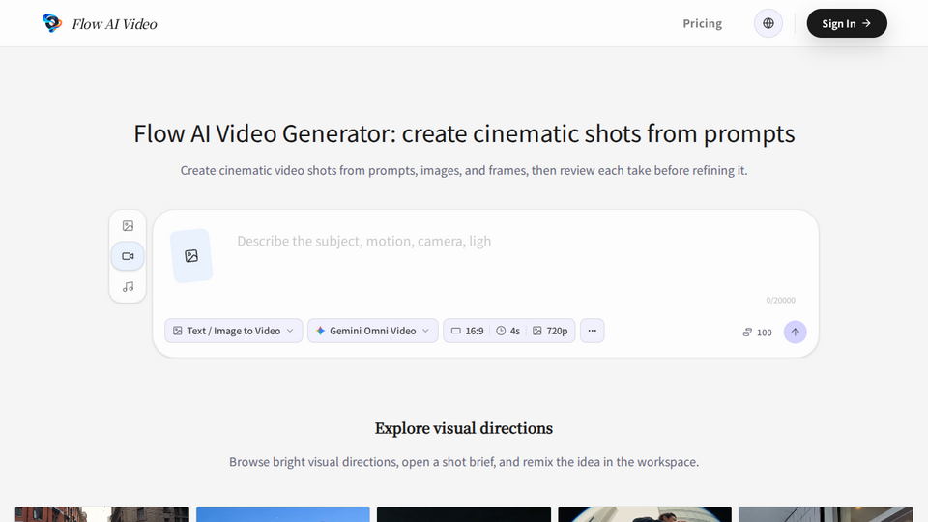Click the Sign In button
Screen dimensions: 928x522
pyautogui.click(x=847, y=23)
